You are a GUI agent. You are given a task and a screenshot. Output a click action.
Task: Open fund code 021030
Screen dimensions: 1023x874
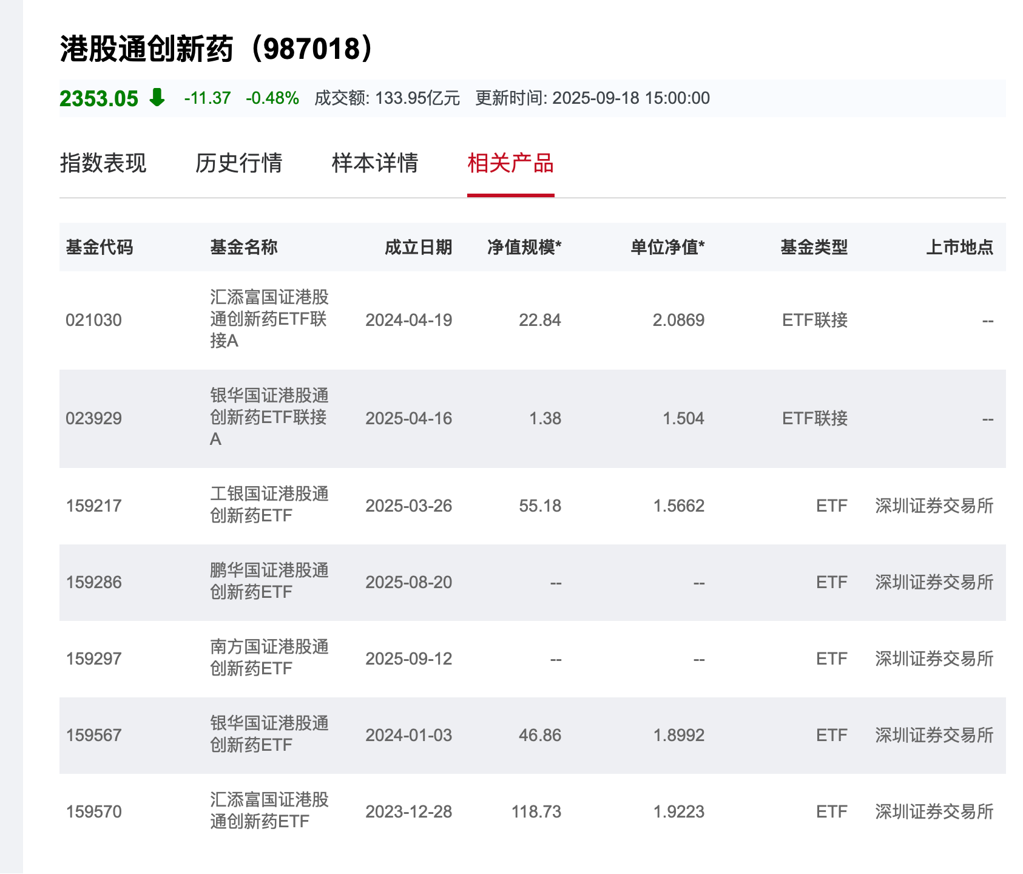click(x=94, y=320)
